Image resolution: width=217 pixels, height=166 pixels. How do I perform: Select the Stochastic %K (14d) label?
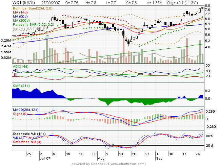pos(29,134)
